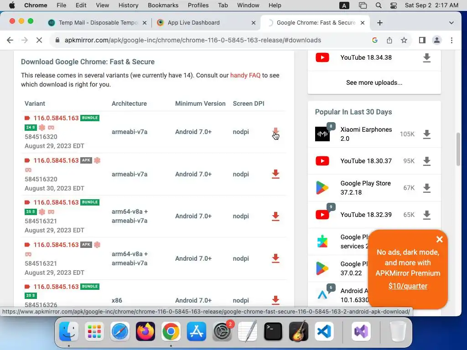Open the Google icon in address bar
467x350 pixels.
375,40
